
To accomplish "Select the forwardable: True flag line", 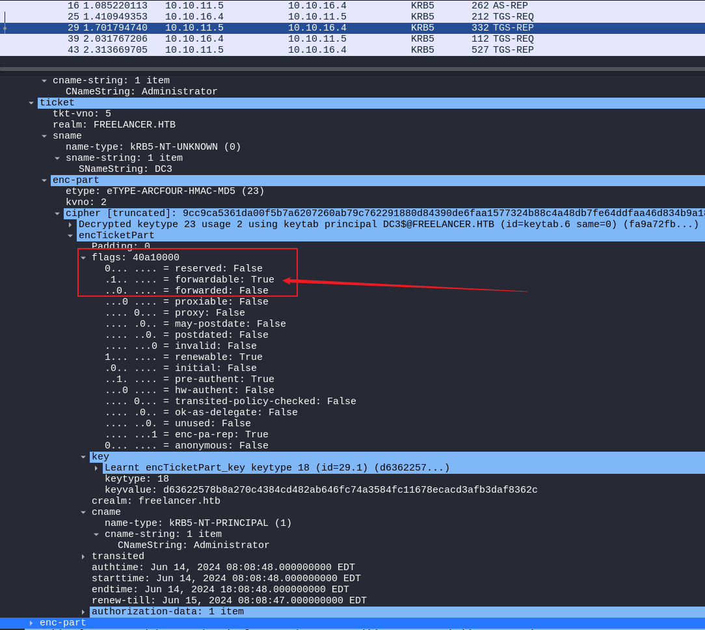I will (189, 280).
